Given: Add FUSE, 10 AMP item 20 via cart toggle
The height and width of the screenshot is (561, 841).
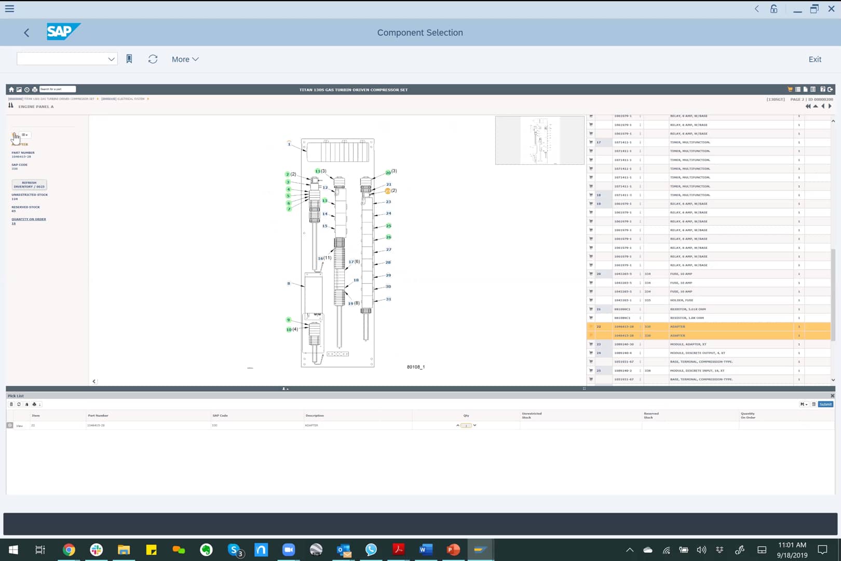Looking at the screenshot, I should tap(591, 274).
